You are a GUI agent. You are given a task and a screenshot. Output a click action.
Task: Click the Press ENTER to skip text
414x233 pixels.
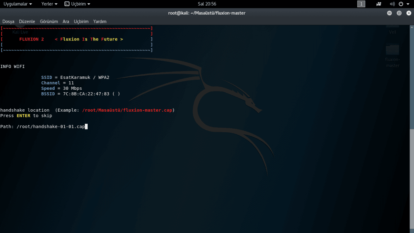26,116
